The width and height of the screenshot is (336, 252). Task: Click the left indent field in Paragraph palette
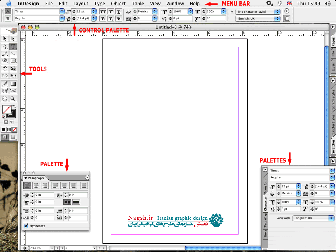coord(45,195)
